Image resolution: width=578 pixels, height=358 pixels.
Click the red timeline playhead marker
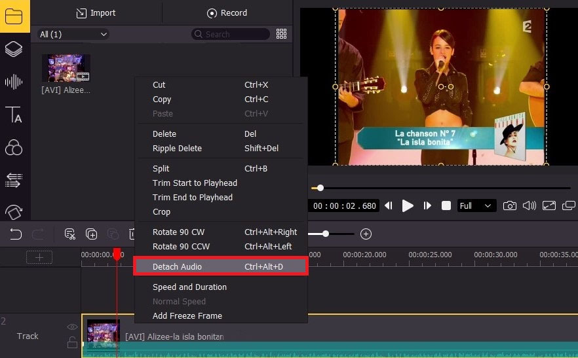[117, 254]
